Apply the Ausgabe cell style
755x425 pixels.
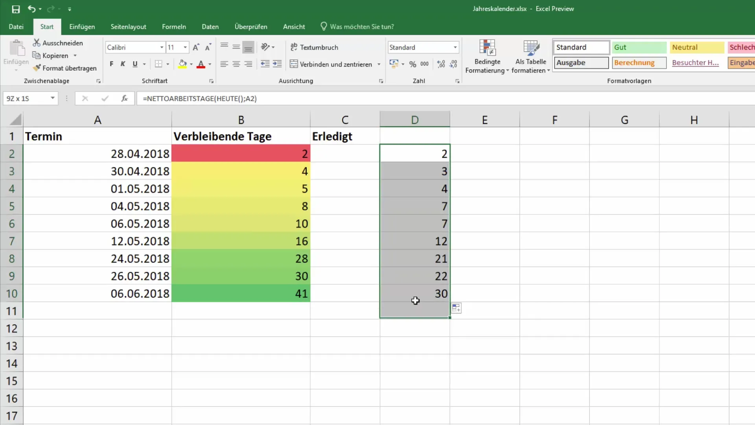pyautogui.click(x=581, y=63)
